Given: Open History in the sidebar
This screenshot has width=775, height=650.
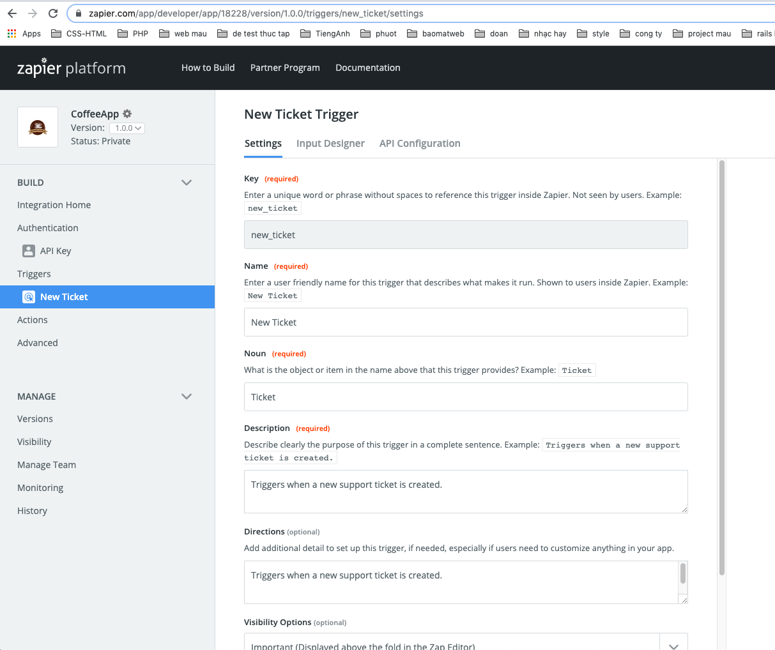Looking at the screenshot, I should [x=33, y=511].
